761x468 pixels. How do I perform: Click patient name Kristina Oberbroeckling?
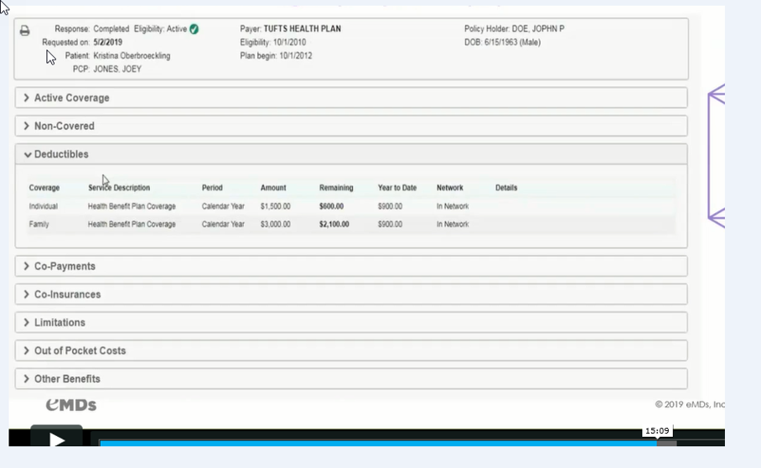[x=132, y=56]
